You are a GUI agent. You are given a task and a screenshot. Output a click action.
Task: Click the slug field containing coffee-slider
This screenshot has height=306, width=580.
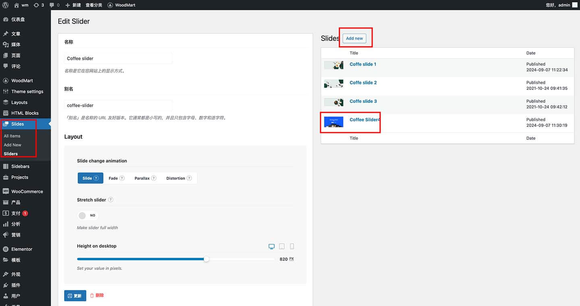[x=118, y=105]
